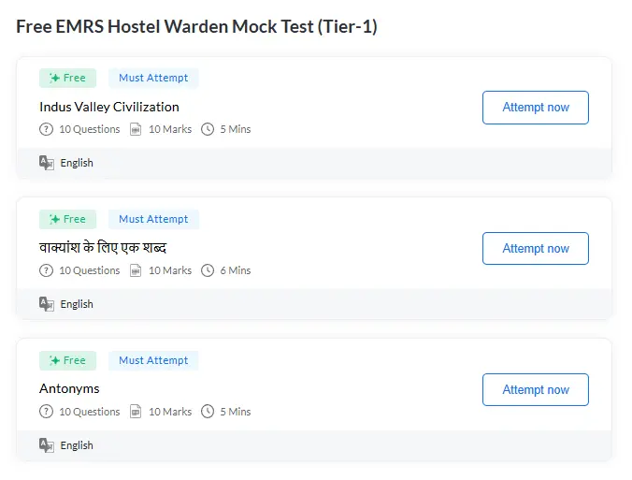Screen dimensions: 632x480
Task: Click the Free EMRS Hostel Warden Mock Test heading
Action: (x=196, y=26)
